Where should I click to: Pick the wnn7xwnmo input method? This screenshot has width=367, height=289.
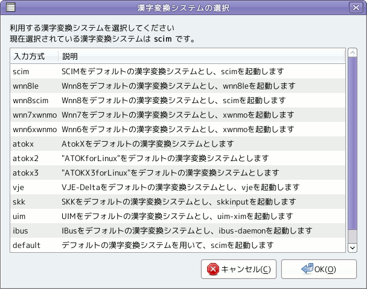coord(177,115)
